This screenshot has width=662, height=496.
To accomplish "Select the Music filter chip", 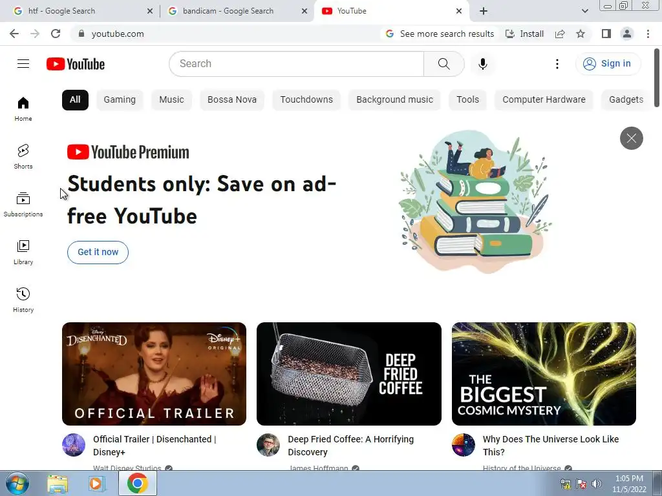I will click(x=171, y=100).
